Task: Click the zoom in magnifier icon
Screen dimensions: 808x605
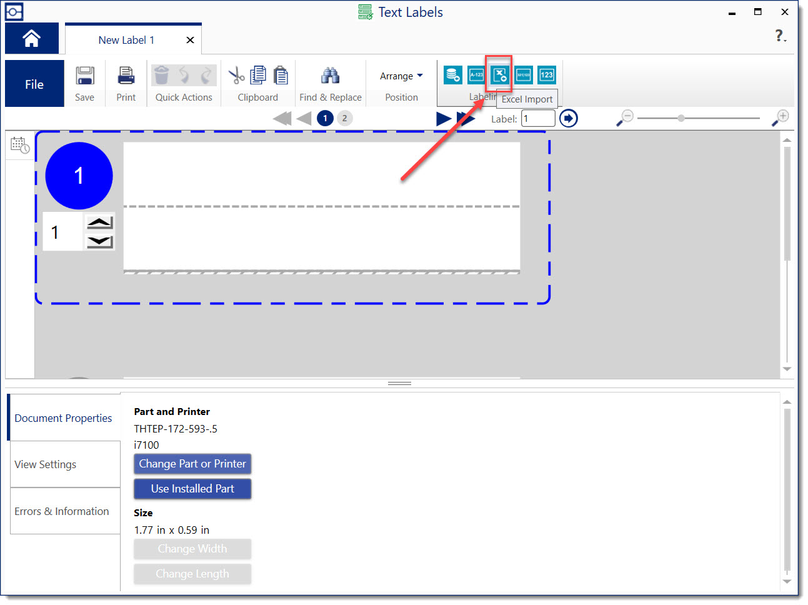Action: coord(780,118)
